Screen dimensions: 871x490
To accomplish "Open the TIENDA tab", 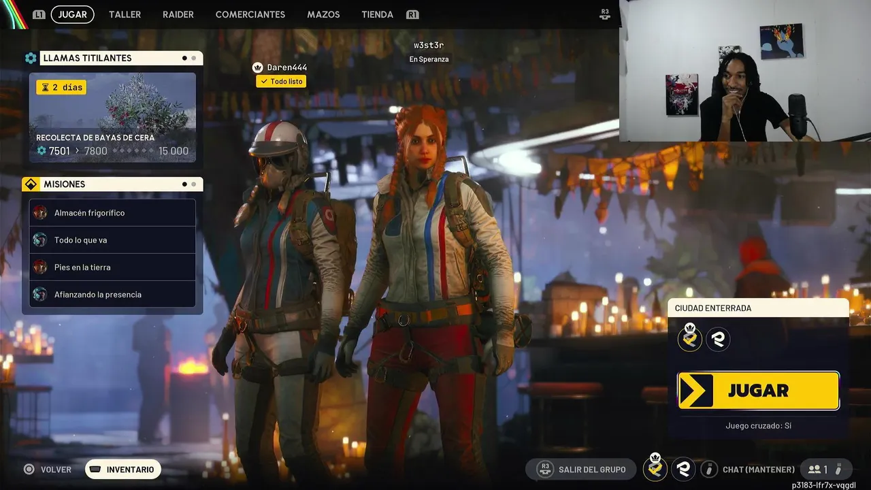I will [x=378, y=14].
